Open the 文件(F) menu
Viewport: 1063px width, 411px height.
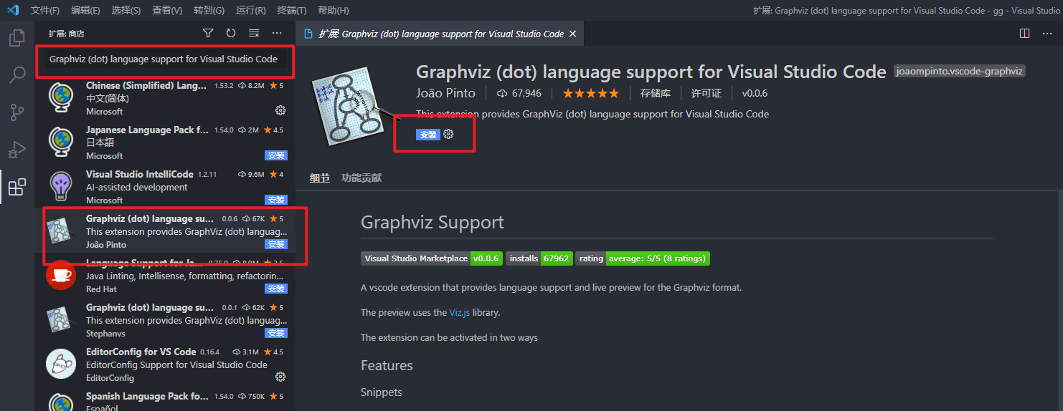[x=45, y=10]
